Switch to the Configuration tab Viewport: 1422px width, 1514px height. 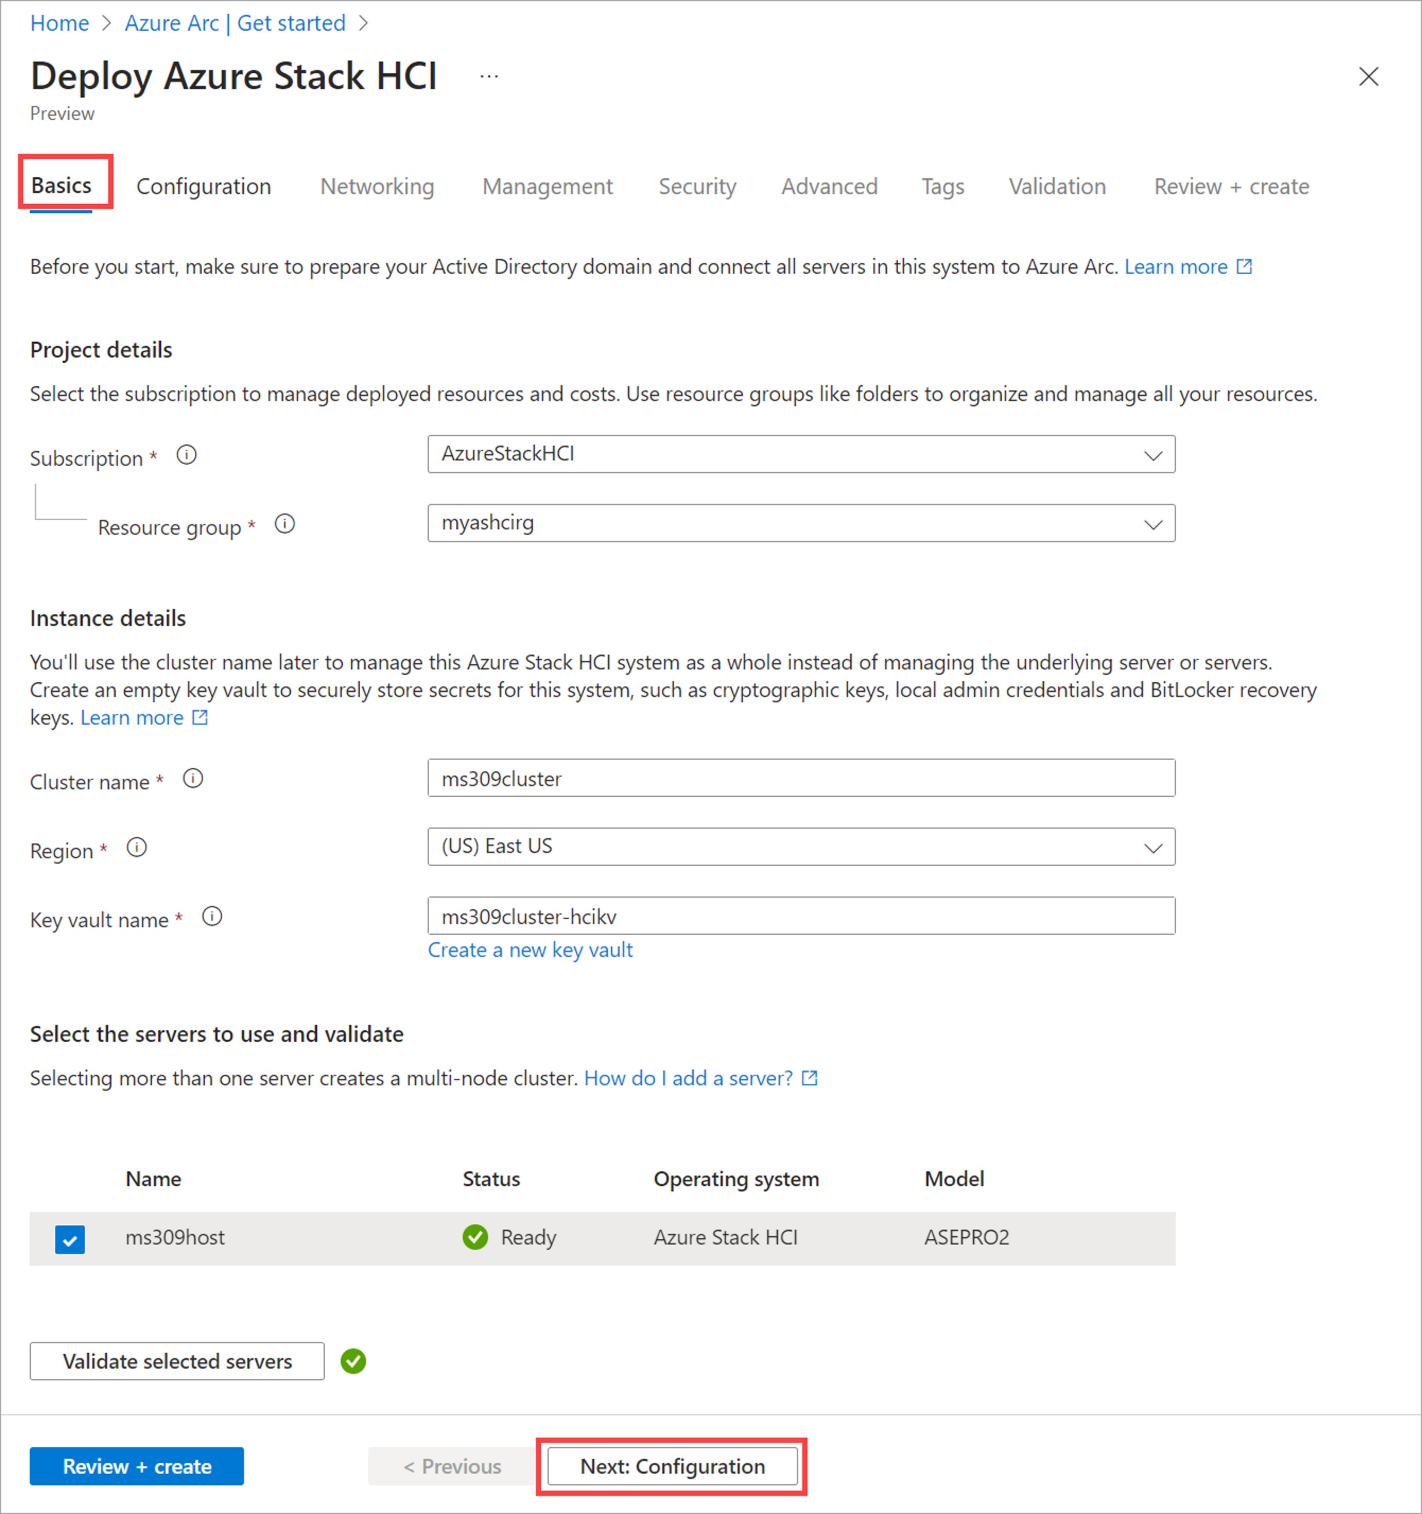(203, 187)
